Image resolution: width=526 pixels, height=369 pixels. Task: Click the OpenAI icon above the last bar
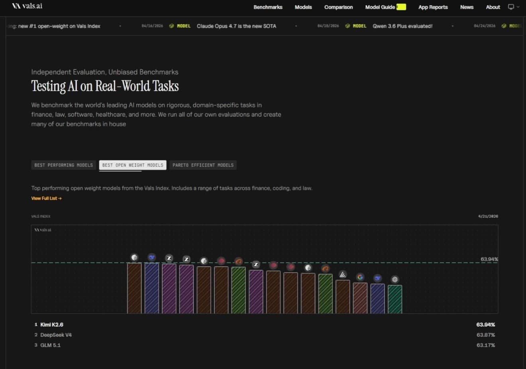point(395,279)
